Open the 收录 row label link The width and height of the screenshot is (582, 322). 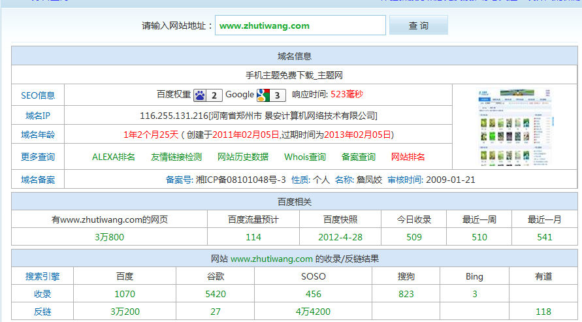pyautogui.click(x=42, y=294)
